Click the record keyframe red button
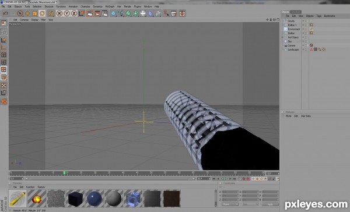 coord(244,179)
